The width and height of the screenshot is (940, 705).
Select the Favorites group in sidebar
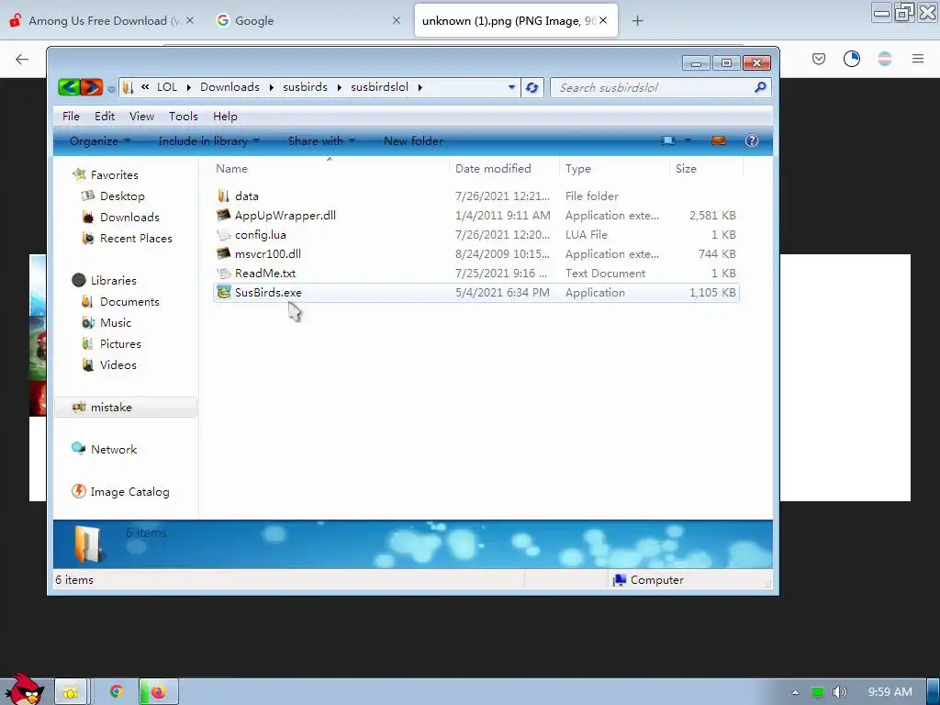pyautogui.click(x=114, y=175)
